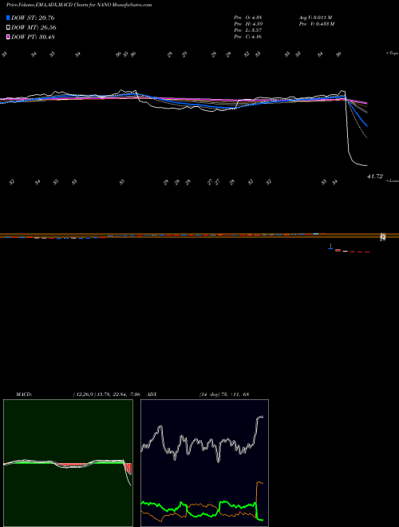Click the MACD values '(12,26,9) 15.78, 22.84, -7.06'
Viewport: 399px width, 527px height.
[x=106, y=394]
